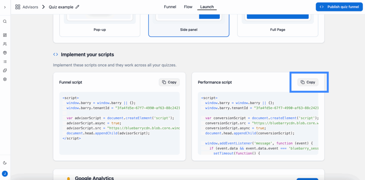
Task: Click Publish quiz funnel button
Action: coord(339,7)
